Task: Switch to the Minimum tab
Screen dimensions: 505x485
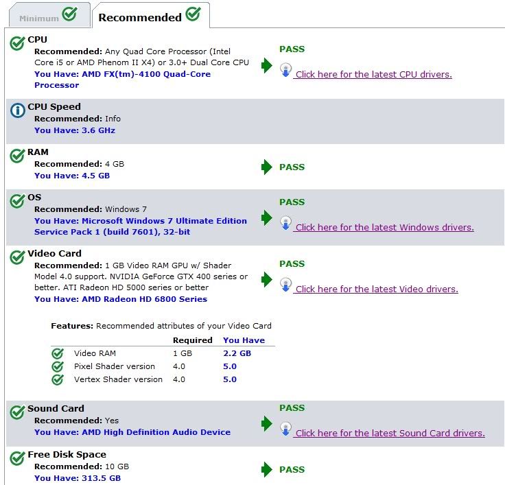Action: [x=47, y=16]
